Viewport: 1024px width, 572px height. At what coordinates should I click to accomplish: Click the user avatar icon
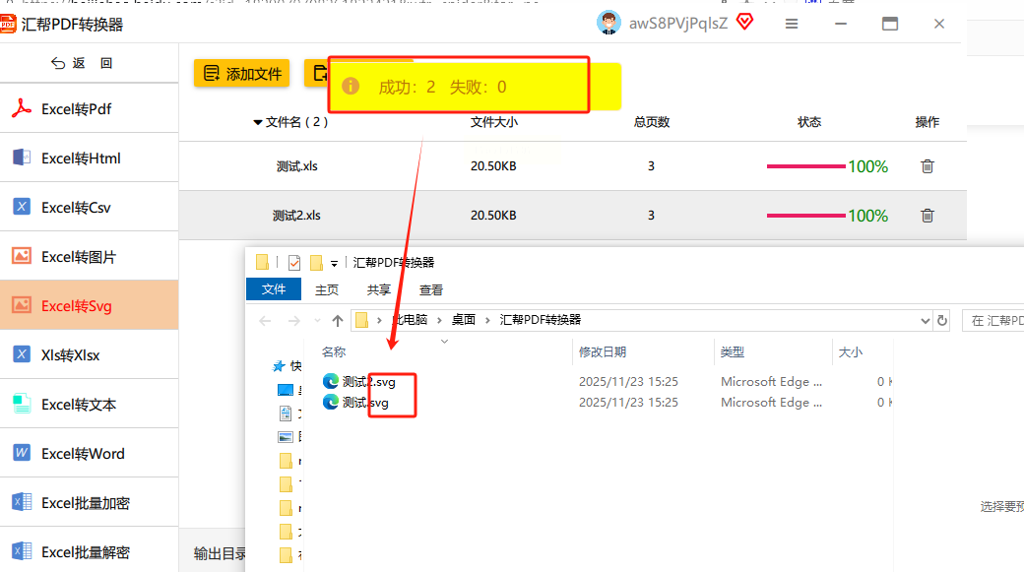[x=608, y=23]
